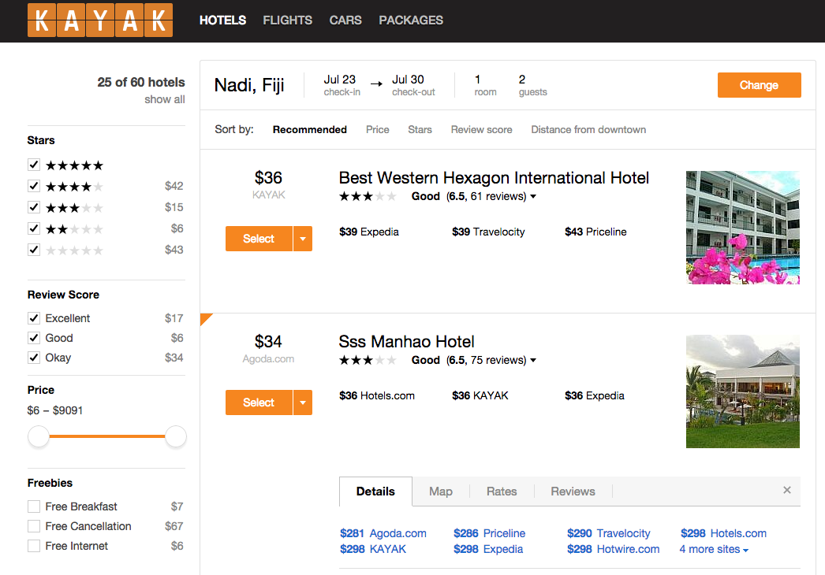This screenshot has width=825, height=575.
Task: Choose the $39 Expedia rate
Action: [369, 232]
